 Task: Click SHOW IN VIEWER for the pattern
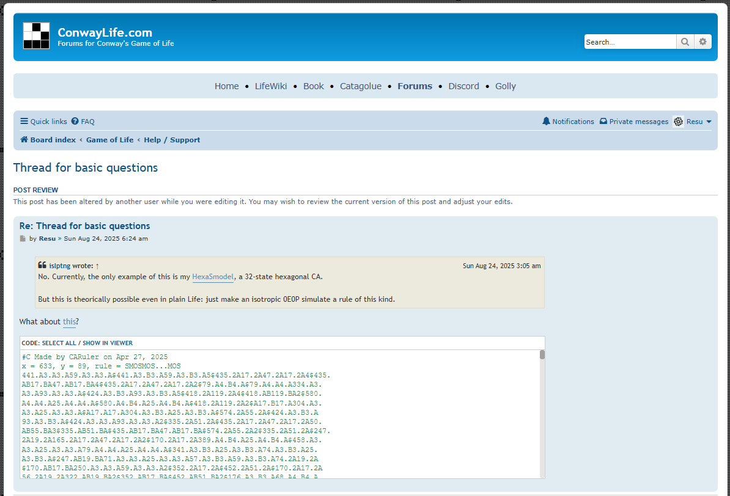[x=108, y=343]
